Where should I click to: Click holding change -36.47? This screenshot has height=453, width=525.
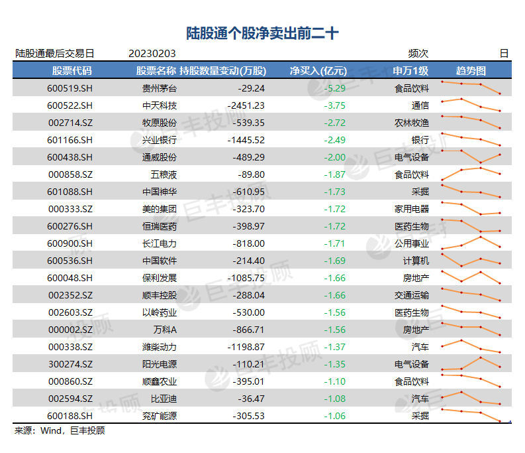coord(251,399)
